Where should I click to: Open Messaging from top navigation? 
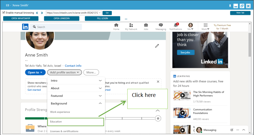point(161,27)
